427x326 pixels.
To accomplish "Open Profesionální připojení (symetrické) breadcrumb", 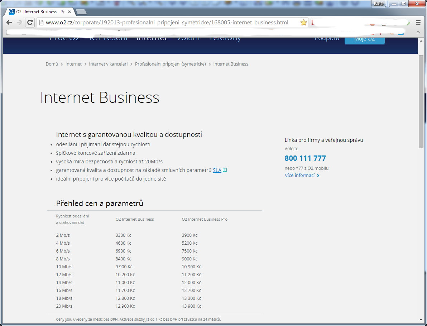I will point(171,64).
